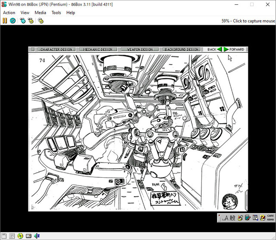Click the IME bar red-dot handle icon
Viewport: 276px width, 240px height.
[x=220, y=218]
